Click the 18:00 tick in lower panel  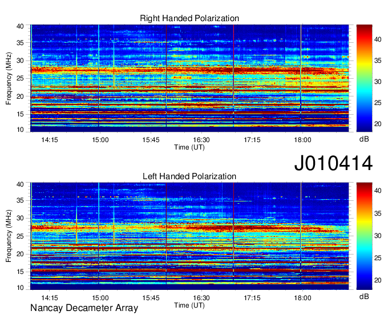click(302, 298)
